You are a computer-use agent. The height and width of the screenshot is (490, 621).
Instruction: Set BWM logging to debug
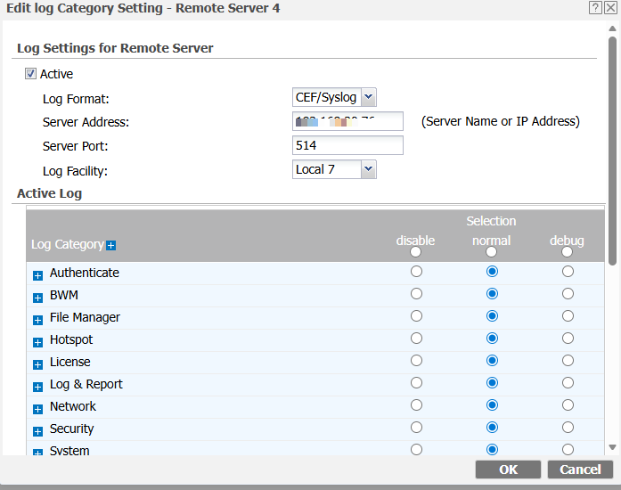[x=568, y=294]
